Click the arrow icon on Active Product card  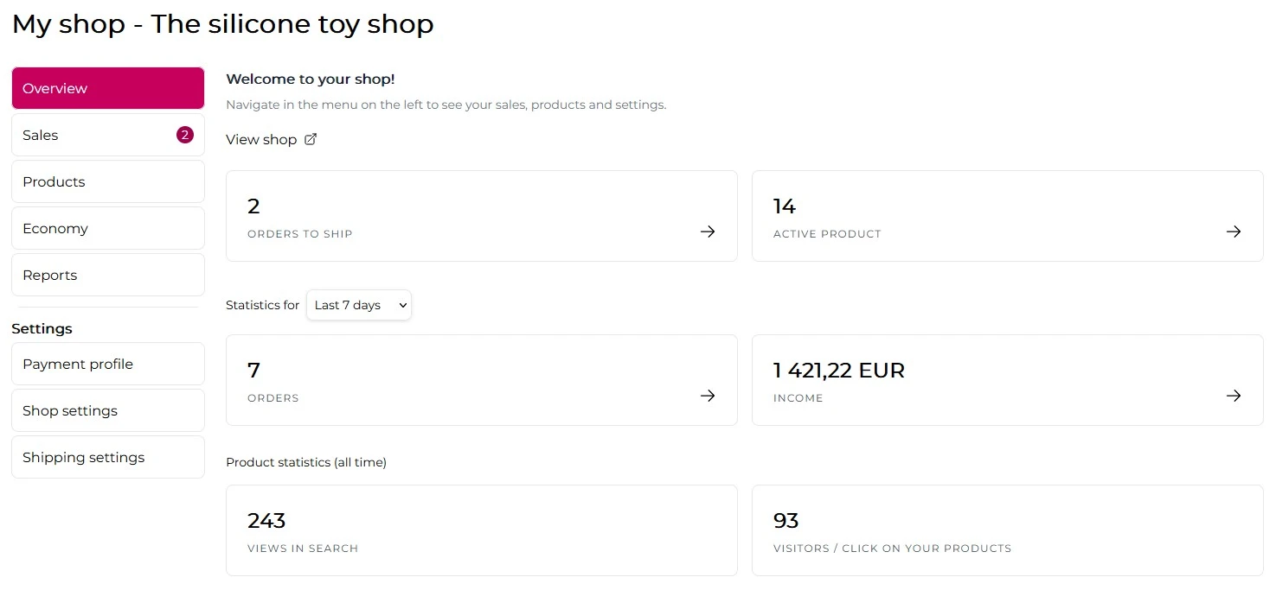(x=1234, y=232)
